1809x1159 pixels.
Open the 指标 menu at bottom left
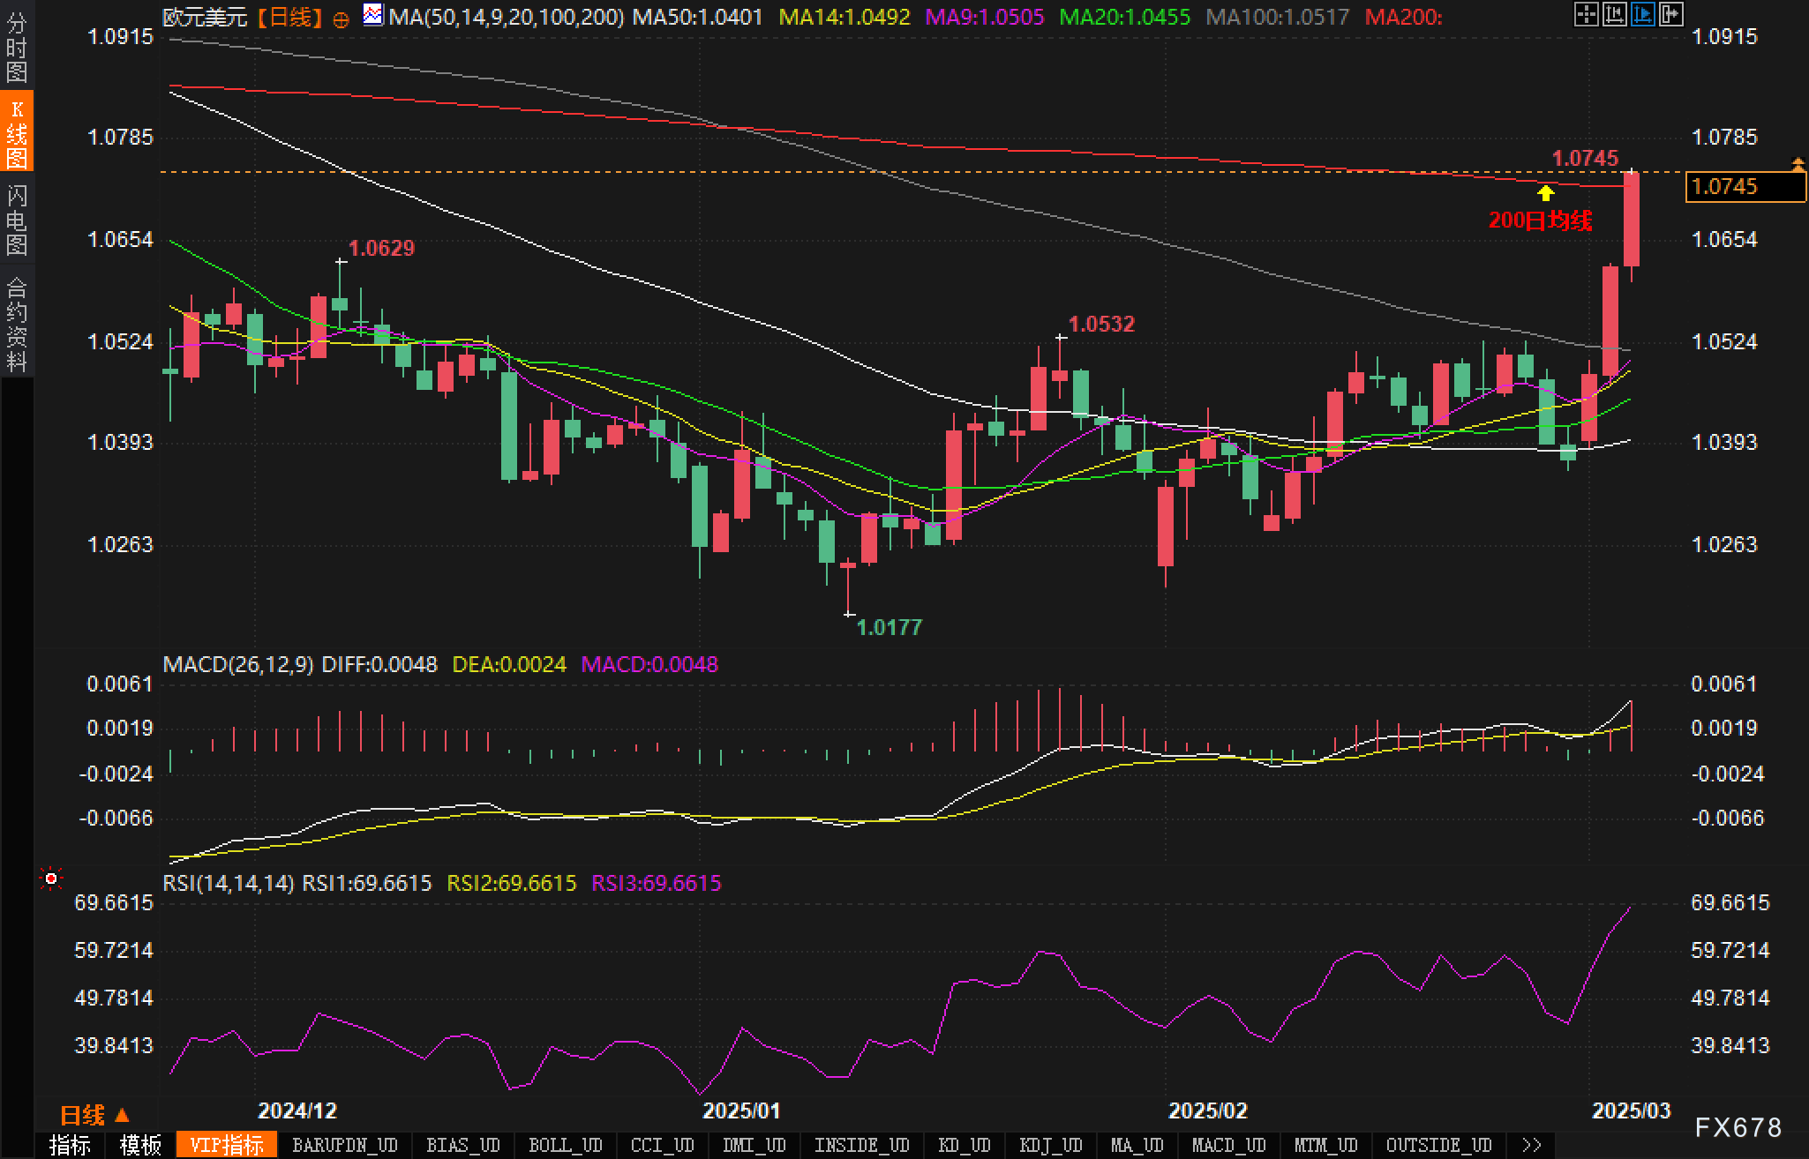point(70,1145)
